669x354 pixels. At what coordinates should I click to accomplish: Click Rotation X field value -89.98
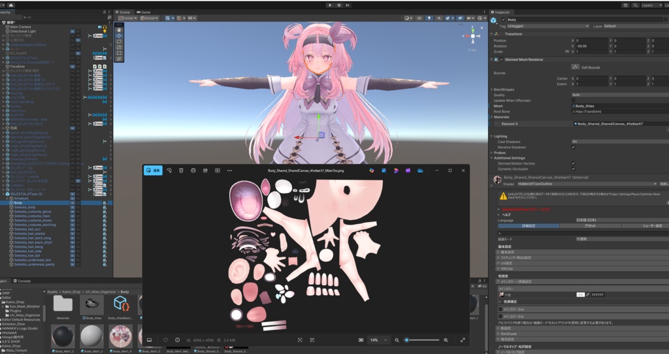coord(592,46)
